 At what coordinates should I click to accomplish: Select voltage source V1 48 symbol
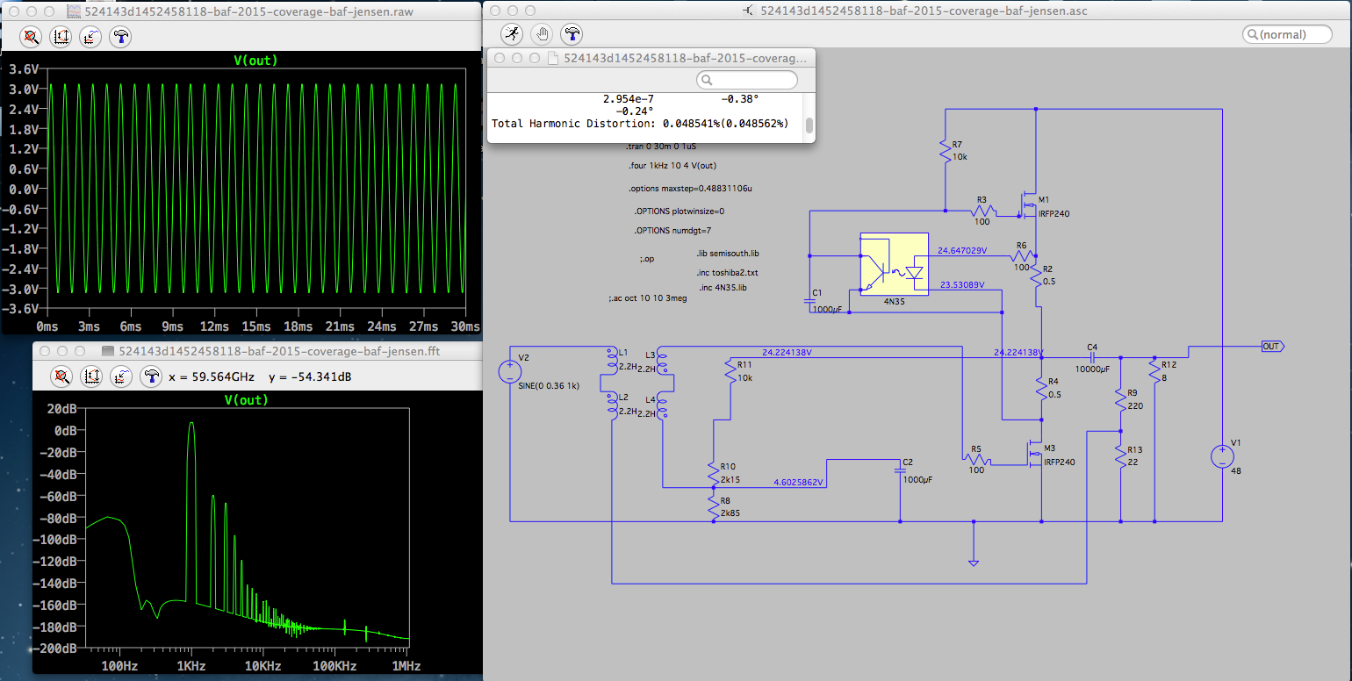pos(1222,456)
